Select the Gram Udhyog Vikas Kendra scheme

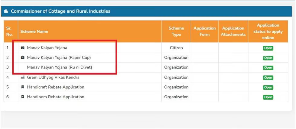(53, 77)
